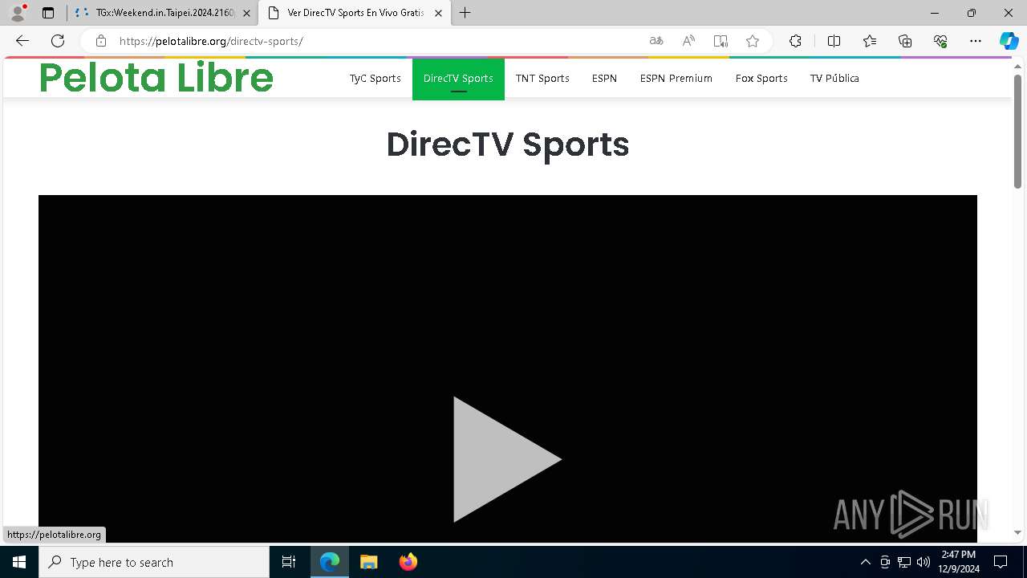Click the taskbar search box
Screen dimensions: 1027x578
click(154, 562)
